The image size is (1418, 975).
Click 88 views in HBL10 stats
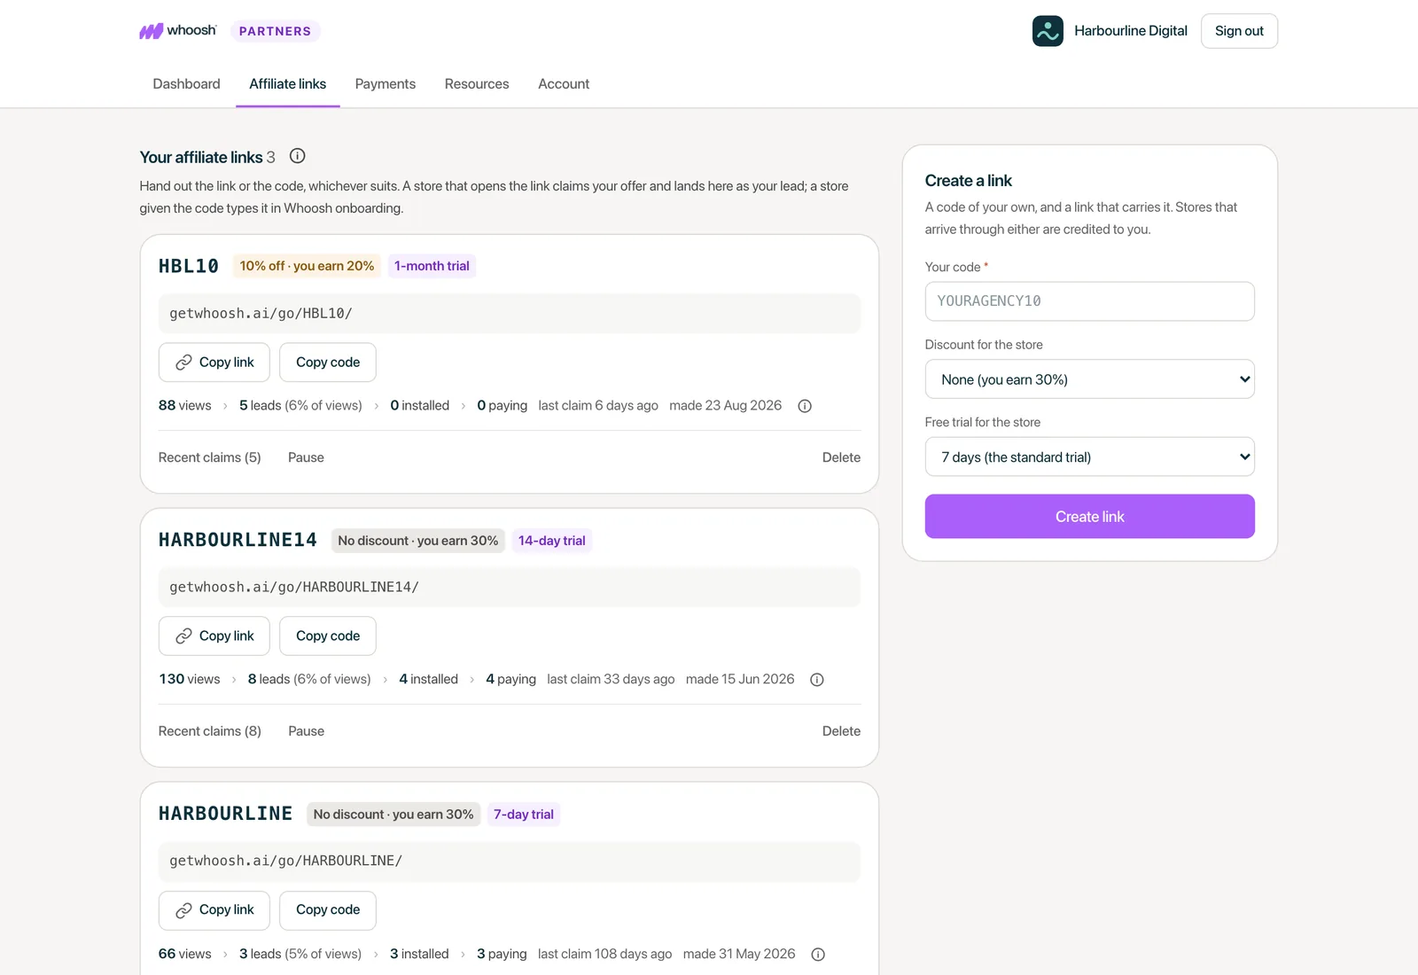[x=185, y=406]
